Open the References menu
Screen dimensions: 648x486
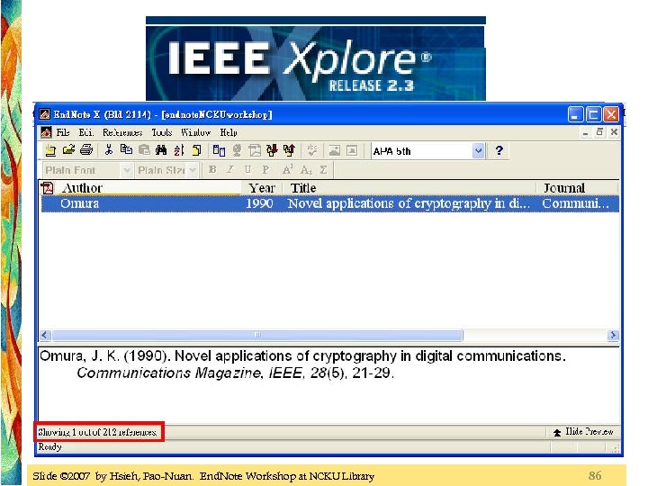pyautogui.click(x=122, y=132)
